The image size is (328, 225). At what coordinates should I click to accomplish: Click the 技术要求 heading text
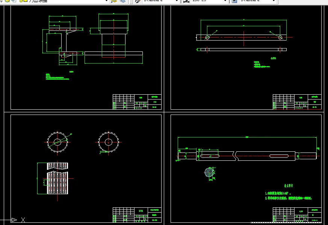click(x=289, y=186)
